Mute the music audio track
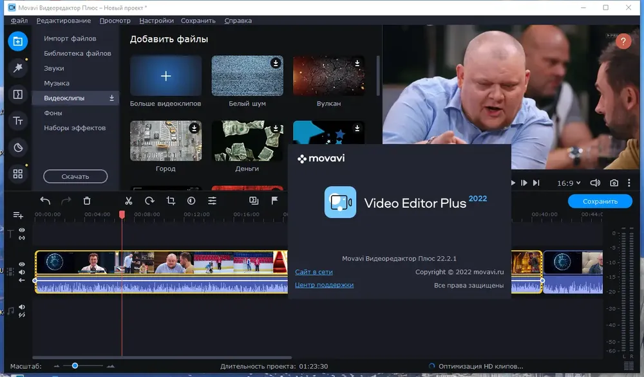This screenshot has width=644, height=377. tap(22, 307)
